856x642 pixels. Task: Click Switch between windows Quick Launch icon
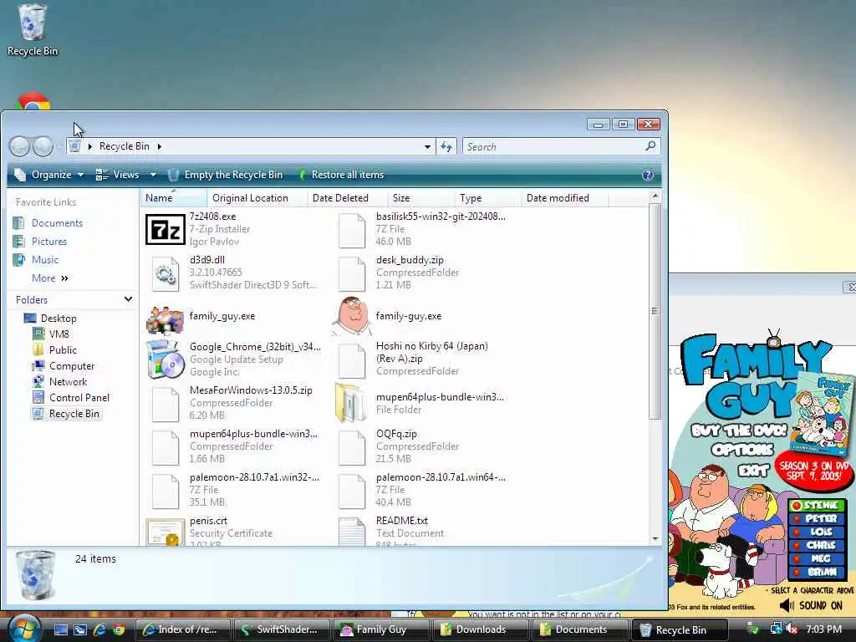point(80,629)
